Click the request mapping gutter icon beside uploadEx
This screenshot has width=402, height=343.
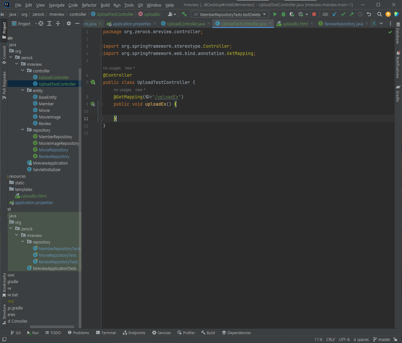pyautogui.click(x=93, y=104)
